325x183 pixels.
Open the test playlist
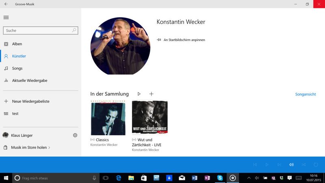tap(15, 113)
